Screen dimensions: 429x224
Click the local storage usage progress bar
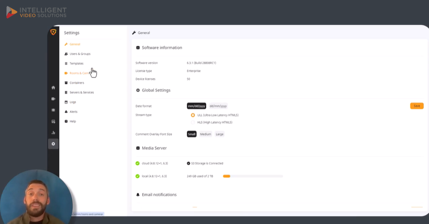click(x=253, y=176)
